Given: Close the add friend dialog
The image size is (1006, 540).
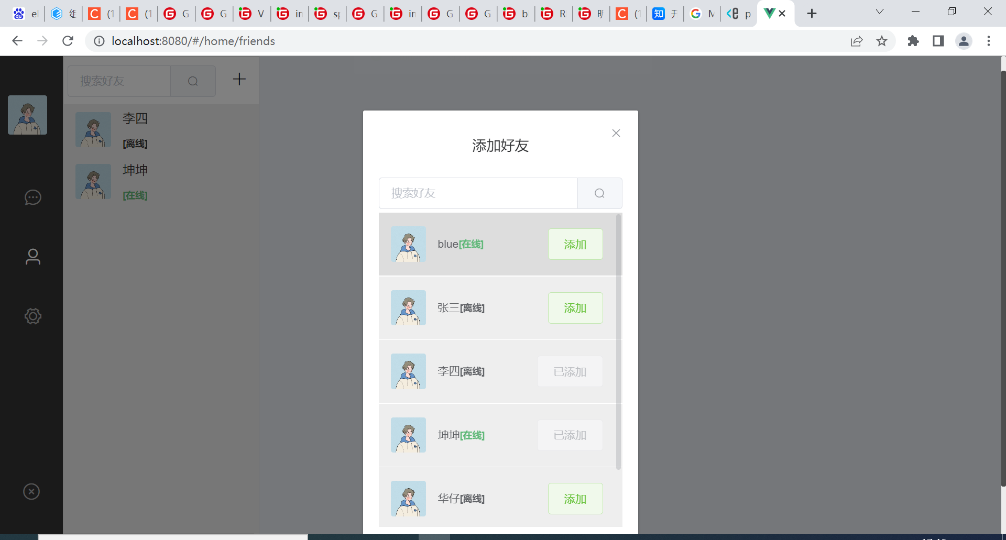Looking at the screenshot, I should coord(616,133).
